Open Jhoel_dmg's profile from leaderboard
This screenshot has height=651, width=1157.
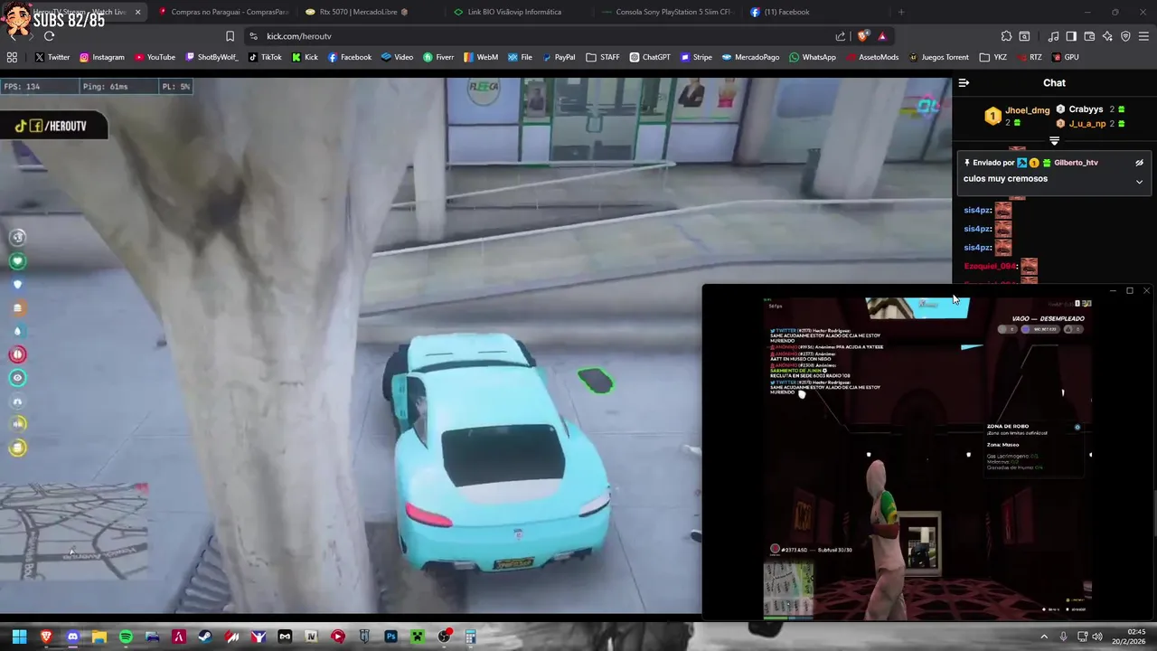click(1027, 110)
